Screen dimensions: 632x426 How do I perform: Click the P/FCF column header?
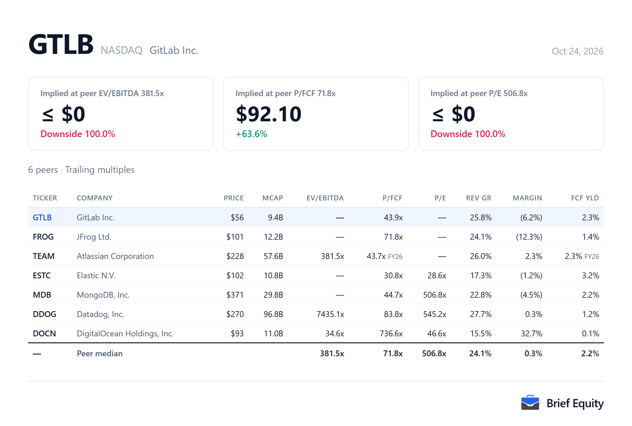coord(393,198)
